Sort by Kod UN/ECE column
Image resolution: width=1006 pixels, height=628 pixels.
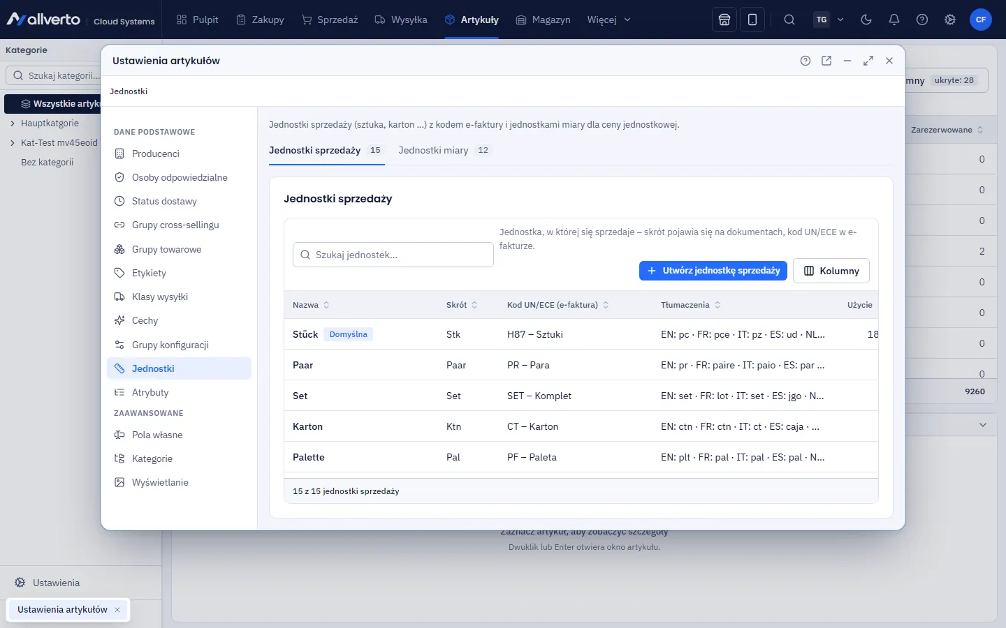pyautogui.click(x=558, y=305)
